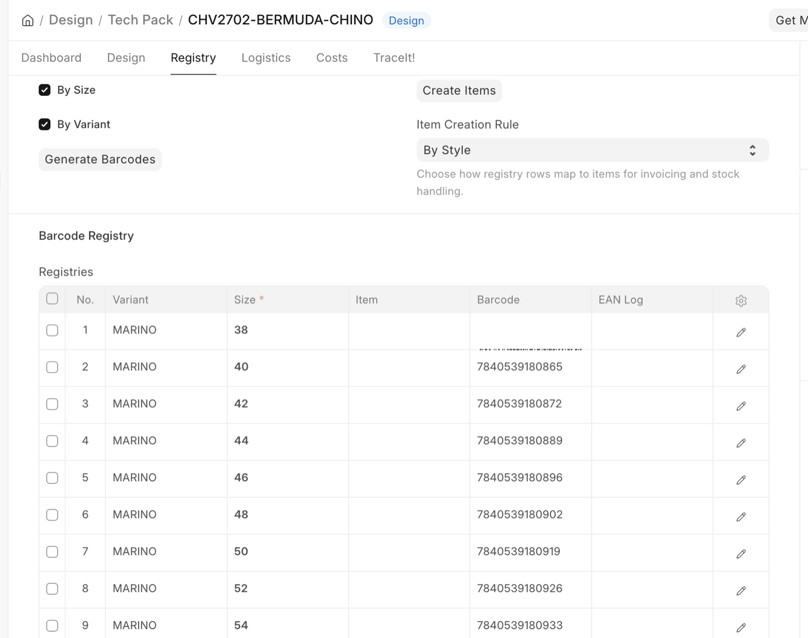Open the Design breadcrumb link
The height and width of the screenshot is (638, 808).
[71, 20]
